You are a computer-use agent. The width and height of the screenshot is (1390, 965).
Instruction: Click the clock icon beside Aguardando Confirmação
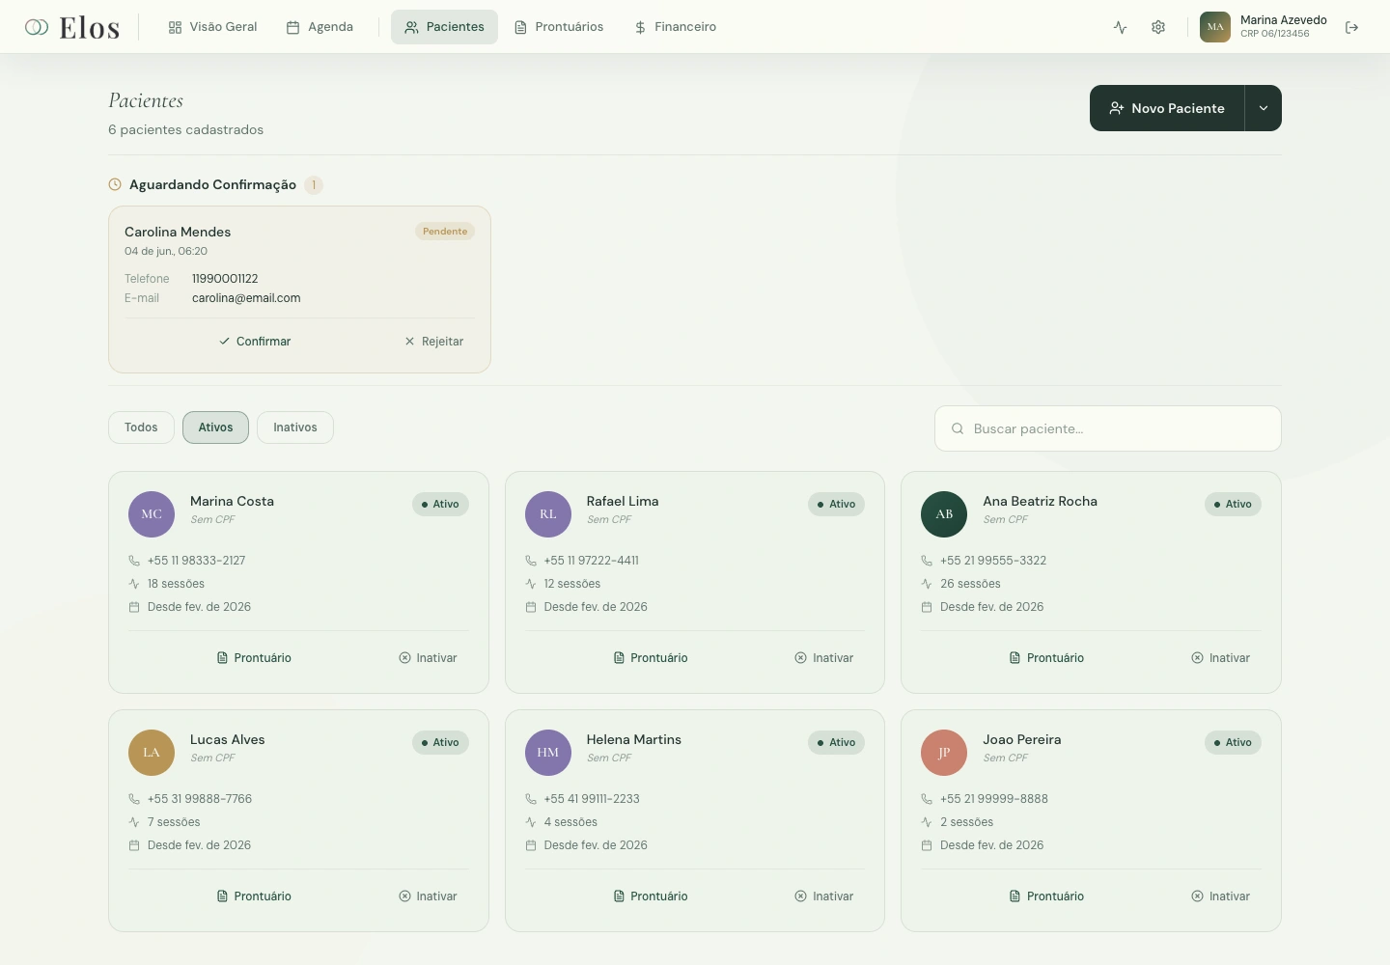115,184
